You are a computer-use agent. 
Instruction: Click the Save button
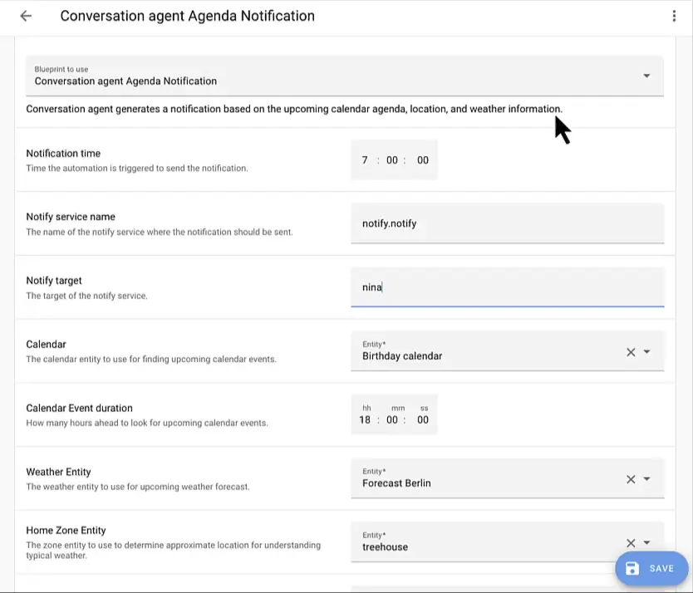tap(651, 568)
